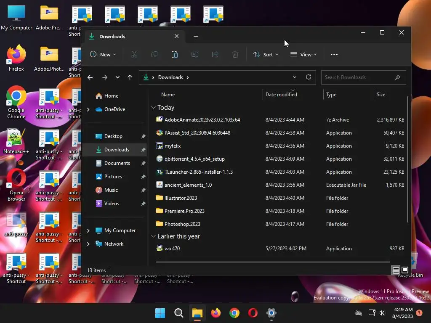This screenshot has height=323, width=431.
Task: Click the Share icon in toolbar
Action: [x=215, y=54]
